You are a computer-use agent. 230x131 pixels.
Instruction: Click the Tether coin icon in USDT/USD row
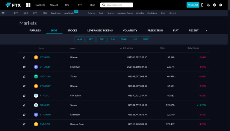coord(36,77)
